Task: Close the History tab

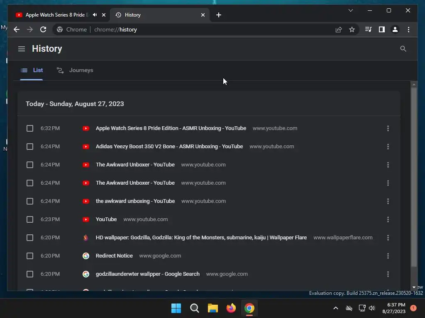Action: point(203,15)
